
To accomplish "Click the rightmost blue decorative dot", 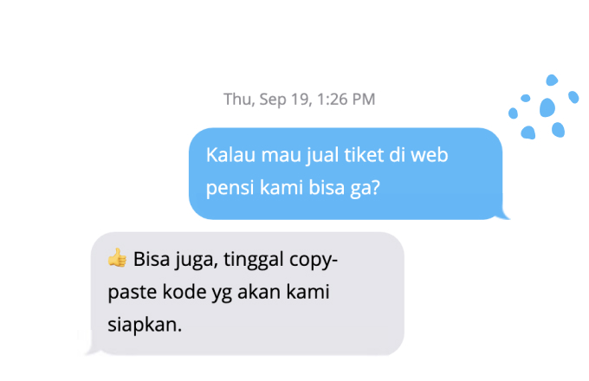I will click(573, 97).
